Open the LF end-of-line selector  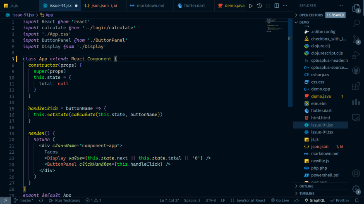click(223, 201)
